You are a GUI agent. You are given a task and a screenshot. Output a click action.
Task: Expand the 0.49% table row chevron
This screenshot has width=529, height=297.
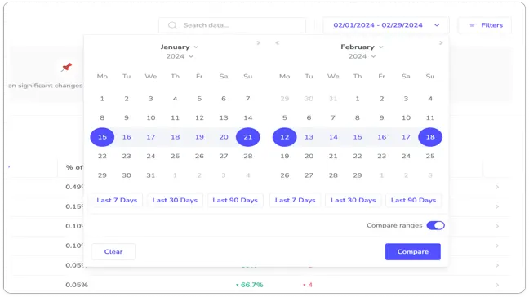click(x=497, y=187)
